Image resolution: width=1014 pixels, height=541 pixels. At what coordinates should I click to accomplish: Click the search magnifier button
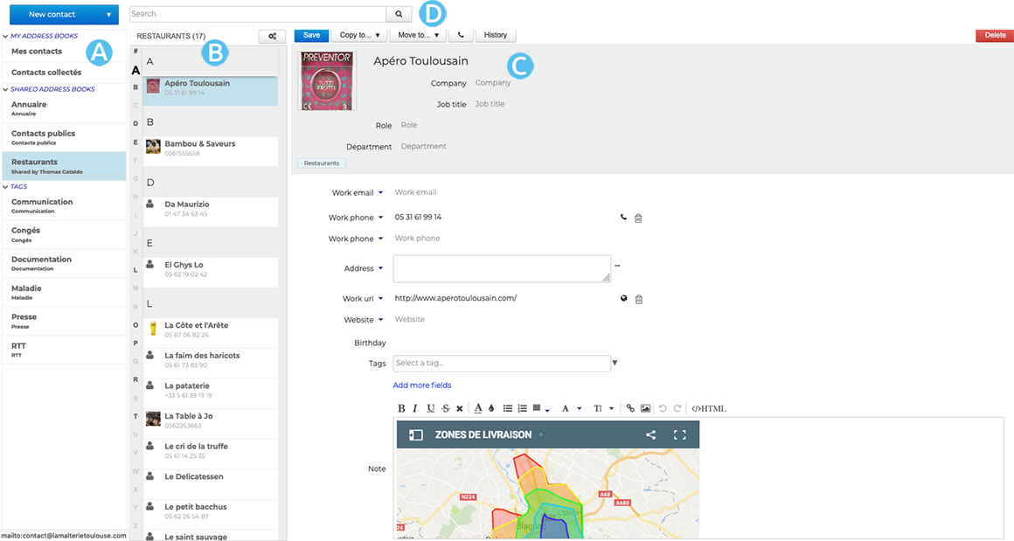(x=399, y=14)
